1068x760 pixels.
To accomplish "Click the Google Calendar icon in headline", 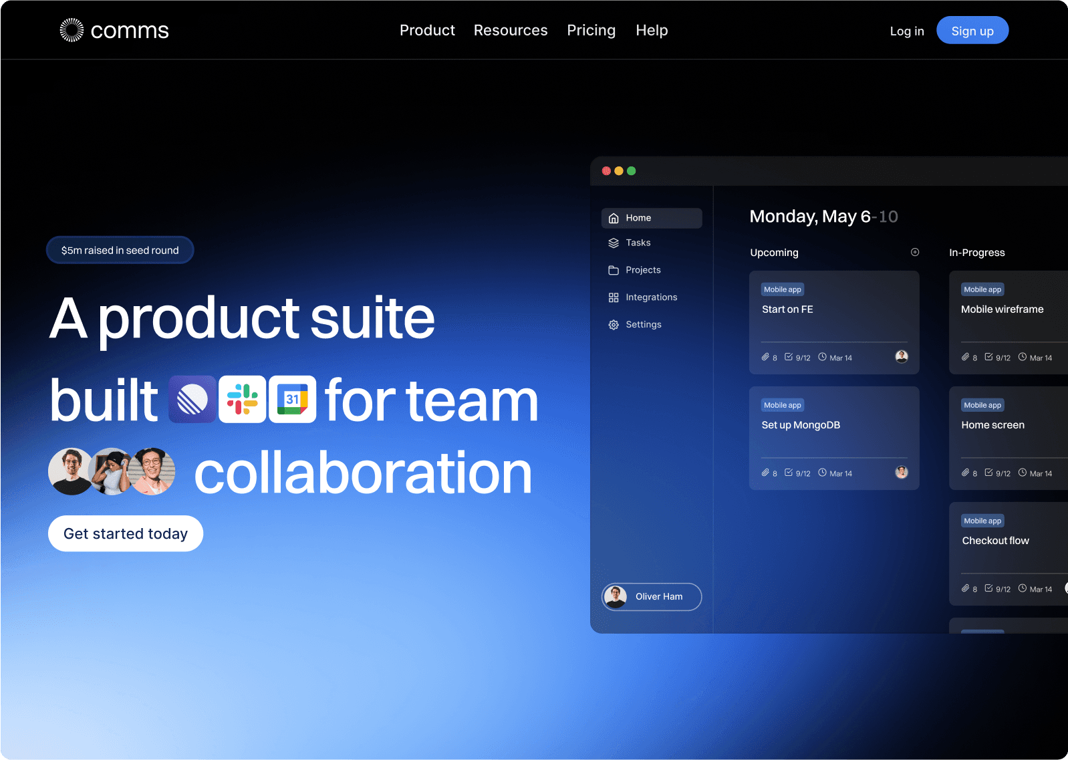I will pyautogui.click(x=292, y=399).
